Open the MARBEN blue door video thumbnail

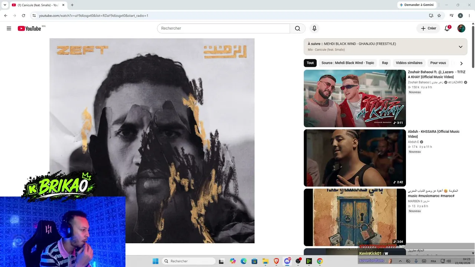pos(355,217)
